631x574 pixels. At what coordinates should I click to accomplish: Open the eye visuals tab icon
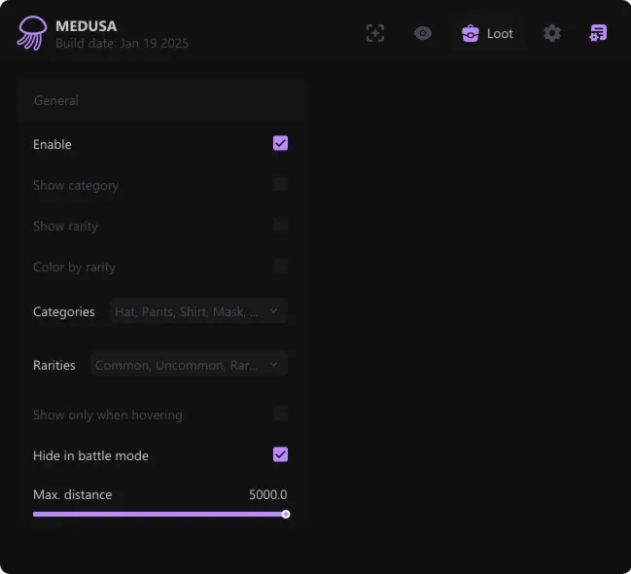click(x=423, y=33)
